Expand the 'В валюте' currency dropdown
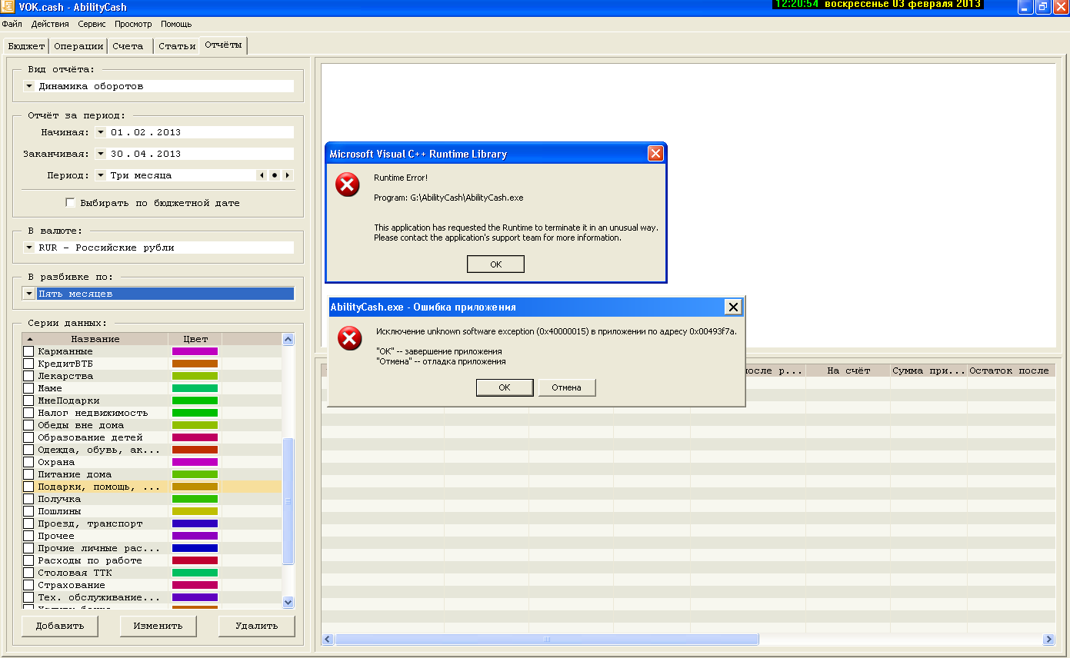The height and width of the screenshot is (658, 1070). pyautogui.click(x=29, y=248)
